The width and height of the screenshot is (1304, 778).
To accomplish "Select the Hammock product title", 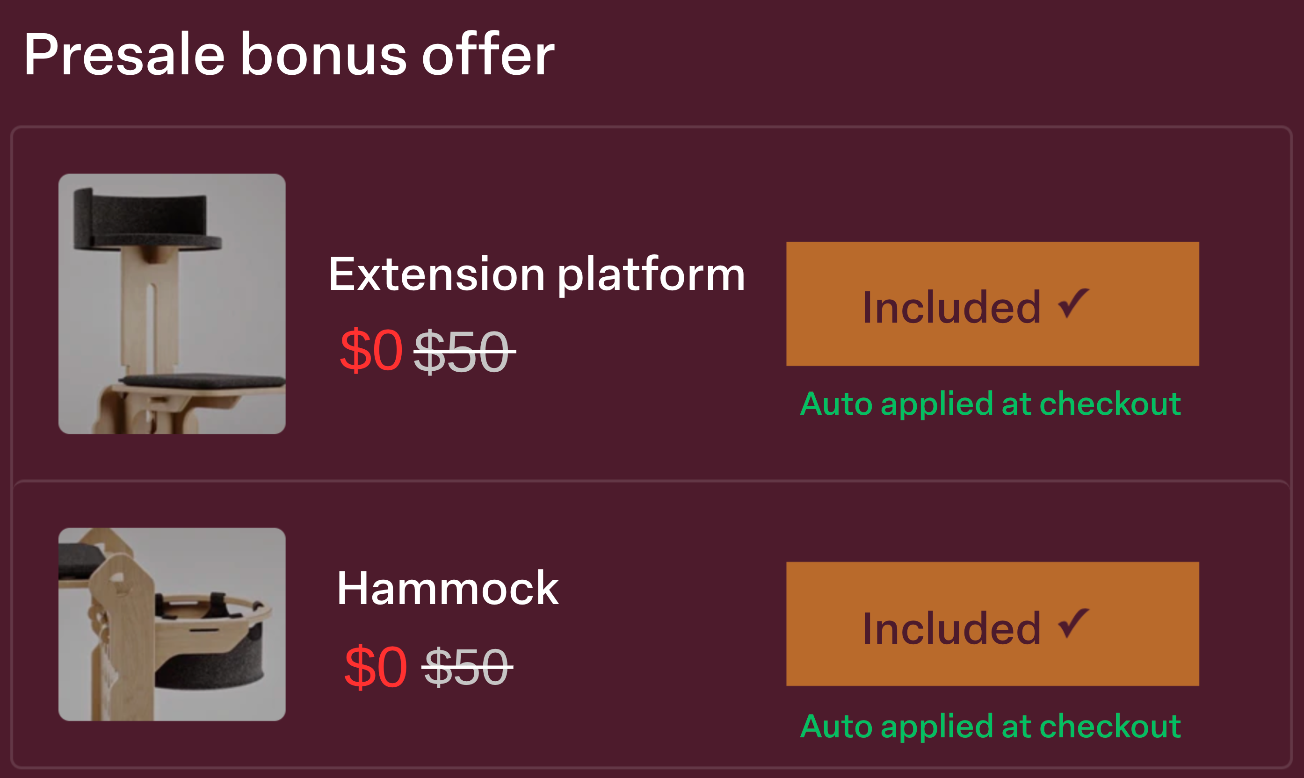I will pyautogui.click(x=447, y=589).
